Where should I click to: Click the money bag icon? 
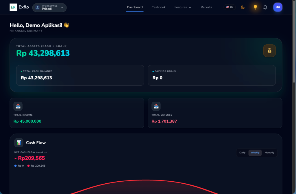click(x=269, y=51)
